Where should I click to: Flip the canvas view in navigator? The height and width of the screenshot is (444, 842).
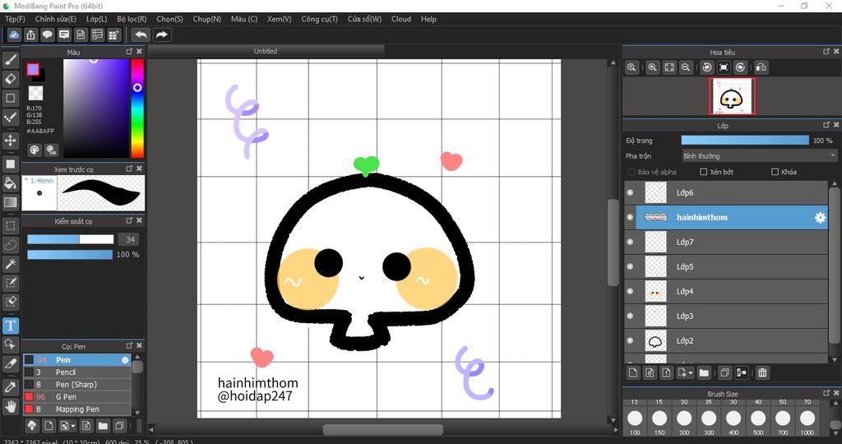click(761, 67)
